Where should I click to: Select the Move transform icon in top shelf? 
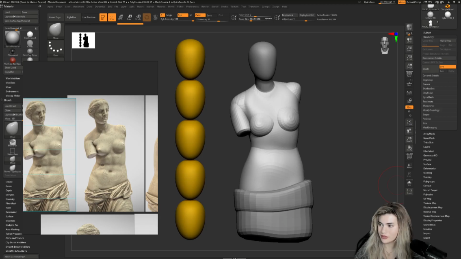click(120, 17)
